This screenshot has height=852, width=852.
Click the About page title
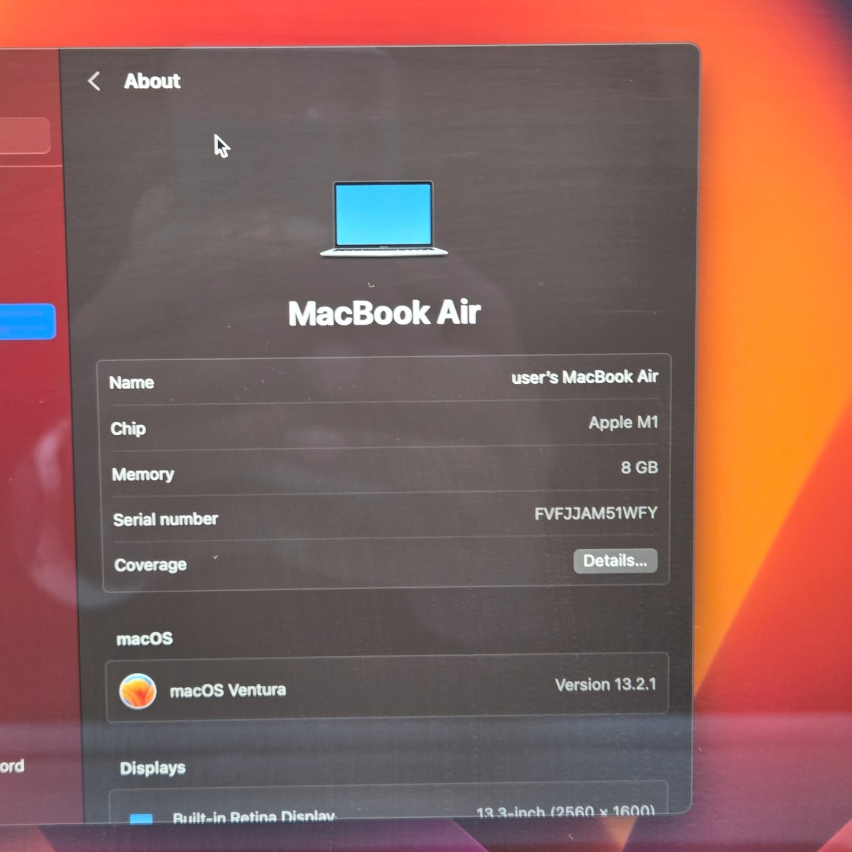[152, 81]
